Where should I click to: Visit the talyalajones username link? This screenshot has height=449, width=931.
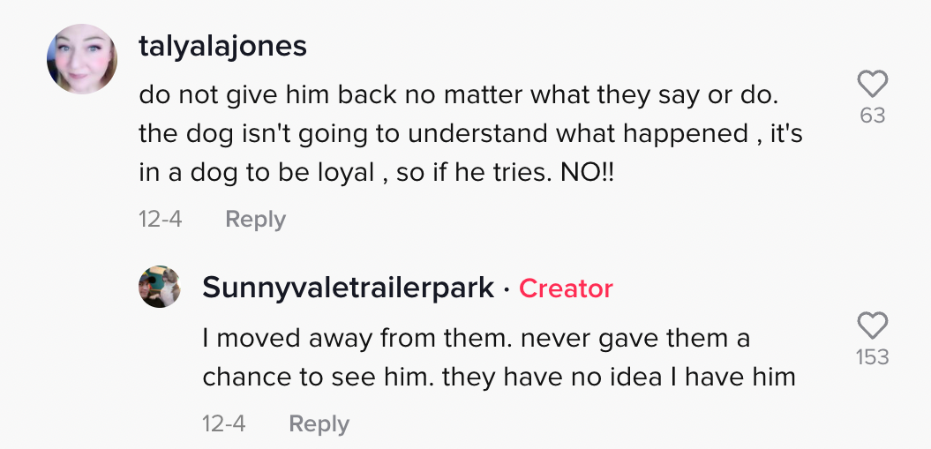point(222,46)
